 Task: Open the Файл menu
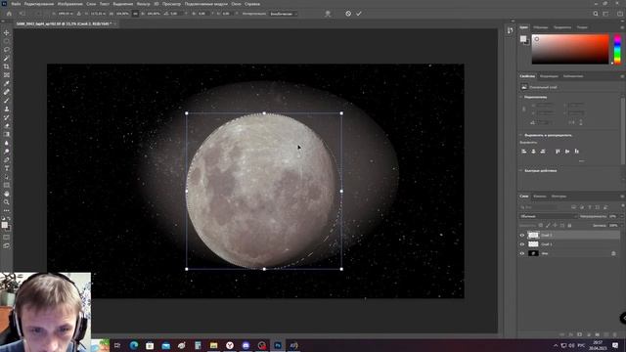coord(16,4)
